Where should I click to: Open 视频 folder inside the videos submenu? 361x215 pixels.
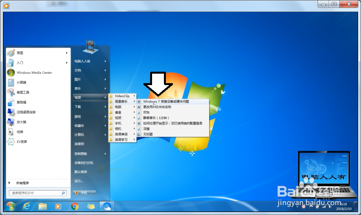(x=122, y=118)
